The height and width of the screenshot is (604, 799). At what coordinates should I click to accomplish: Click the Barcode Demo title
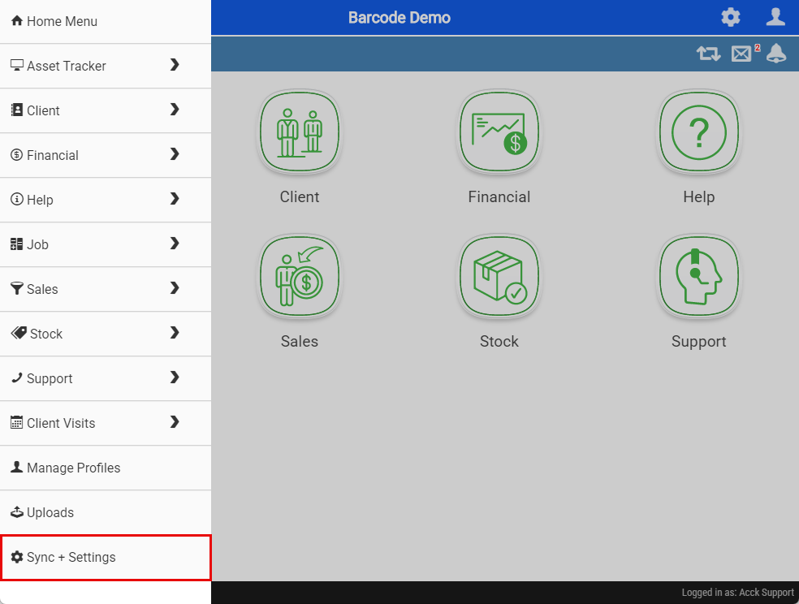399,18
